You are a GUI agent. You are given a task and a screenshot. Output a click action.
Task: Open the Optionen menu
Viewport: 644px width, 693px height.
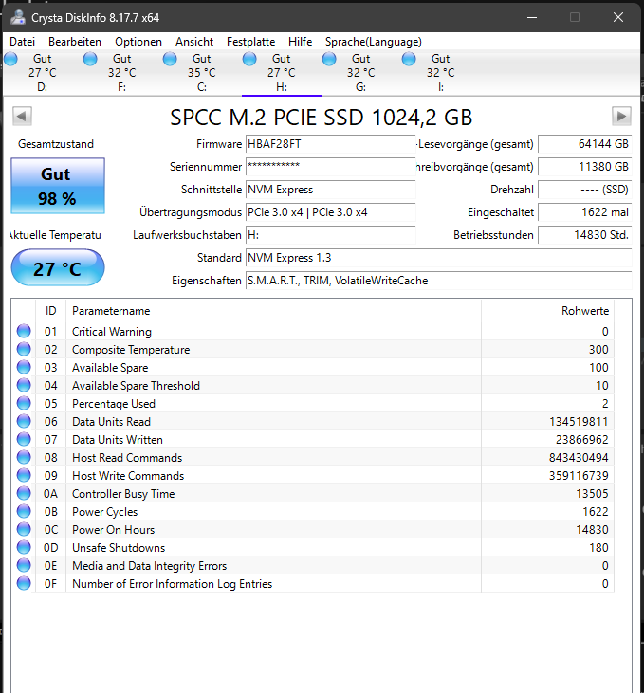138,42
